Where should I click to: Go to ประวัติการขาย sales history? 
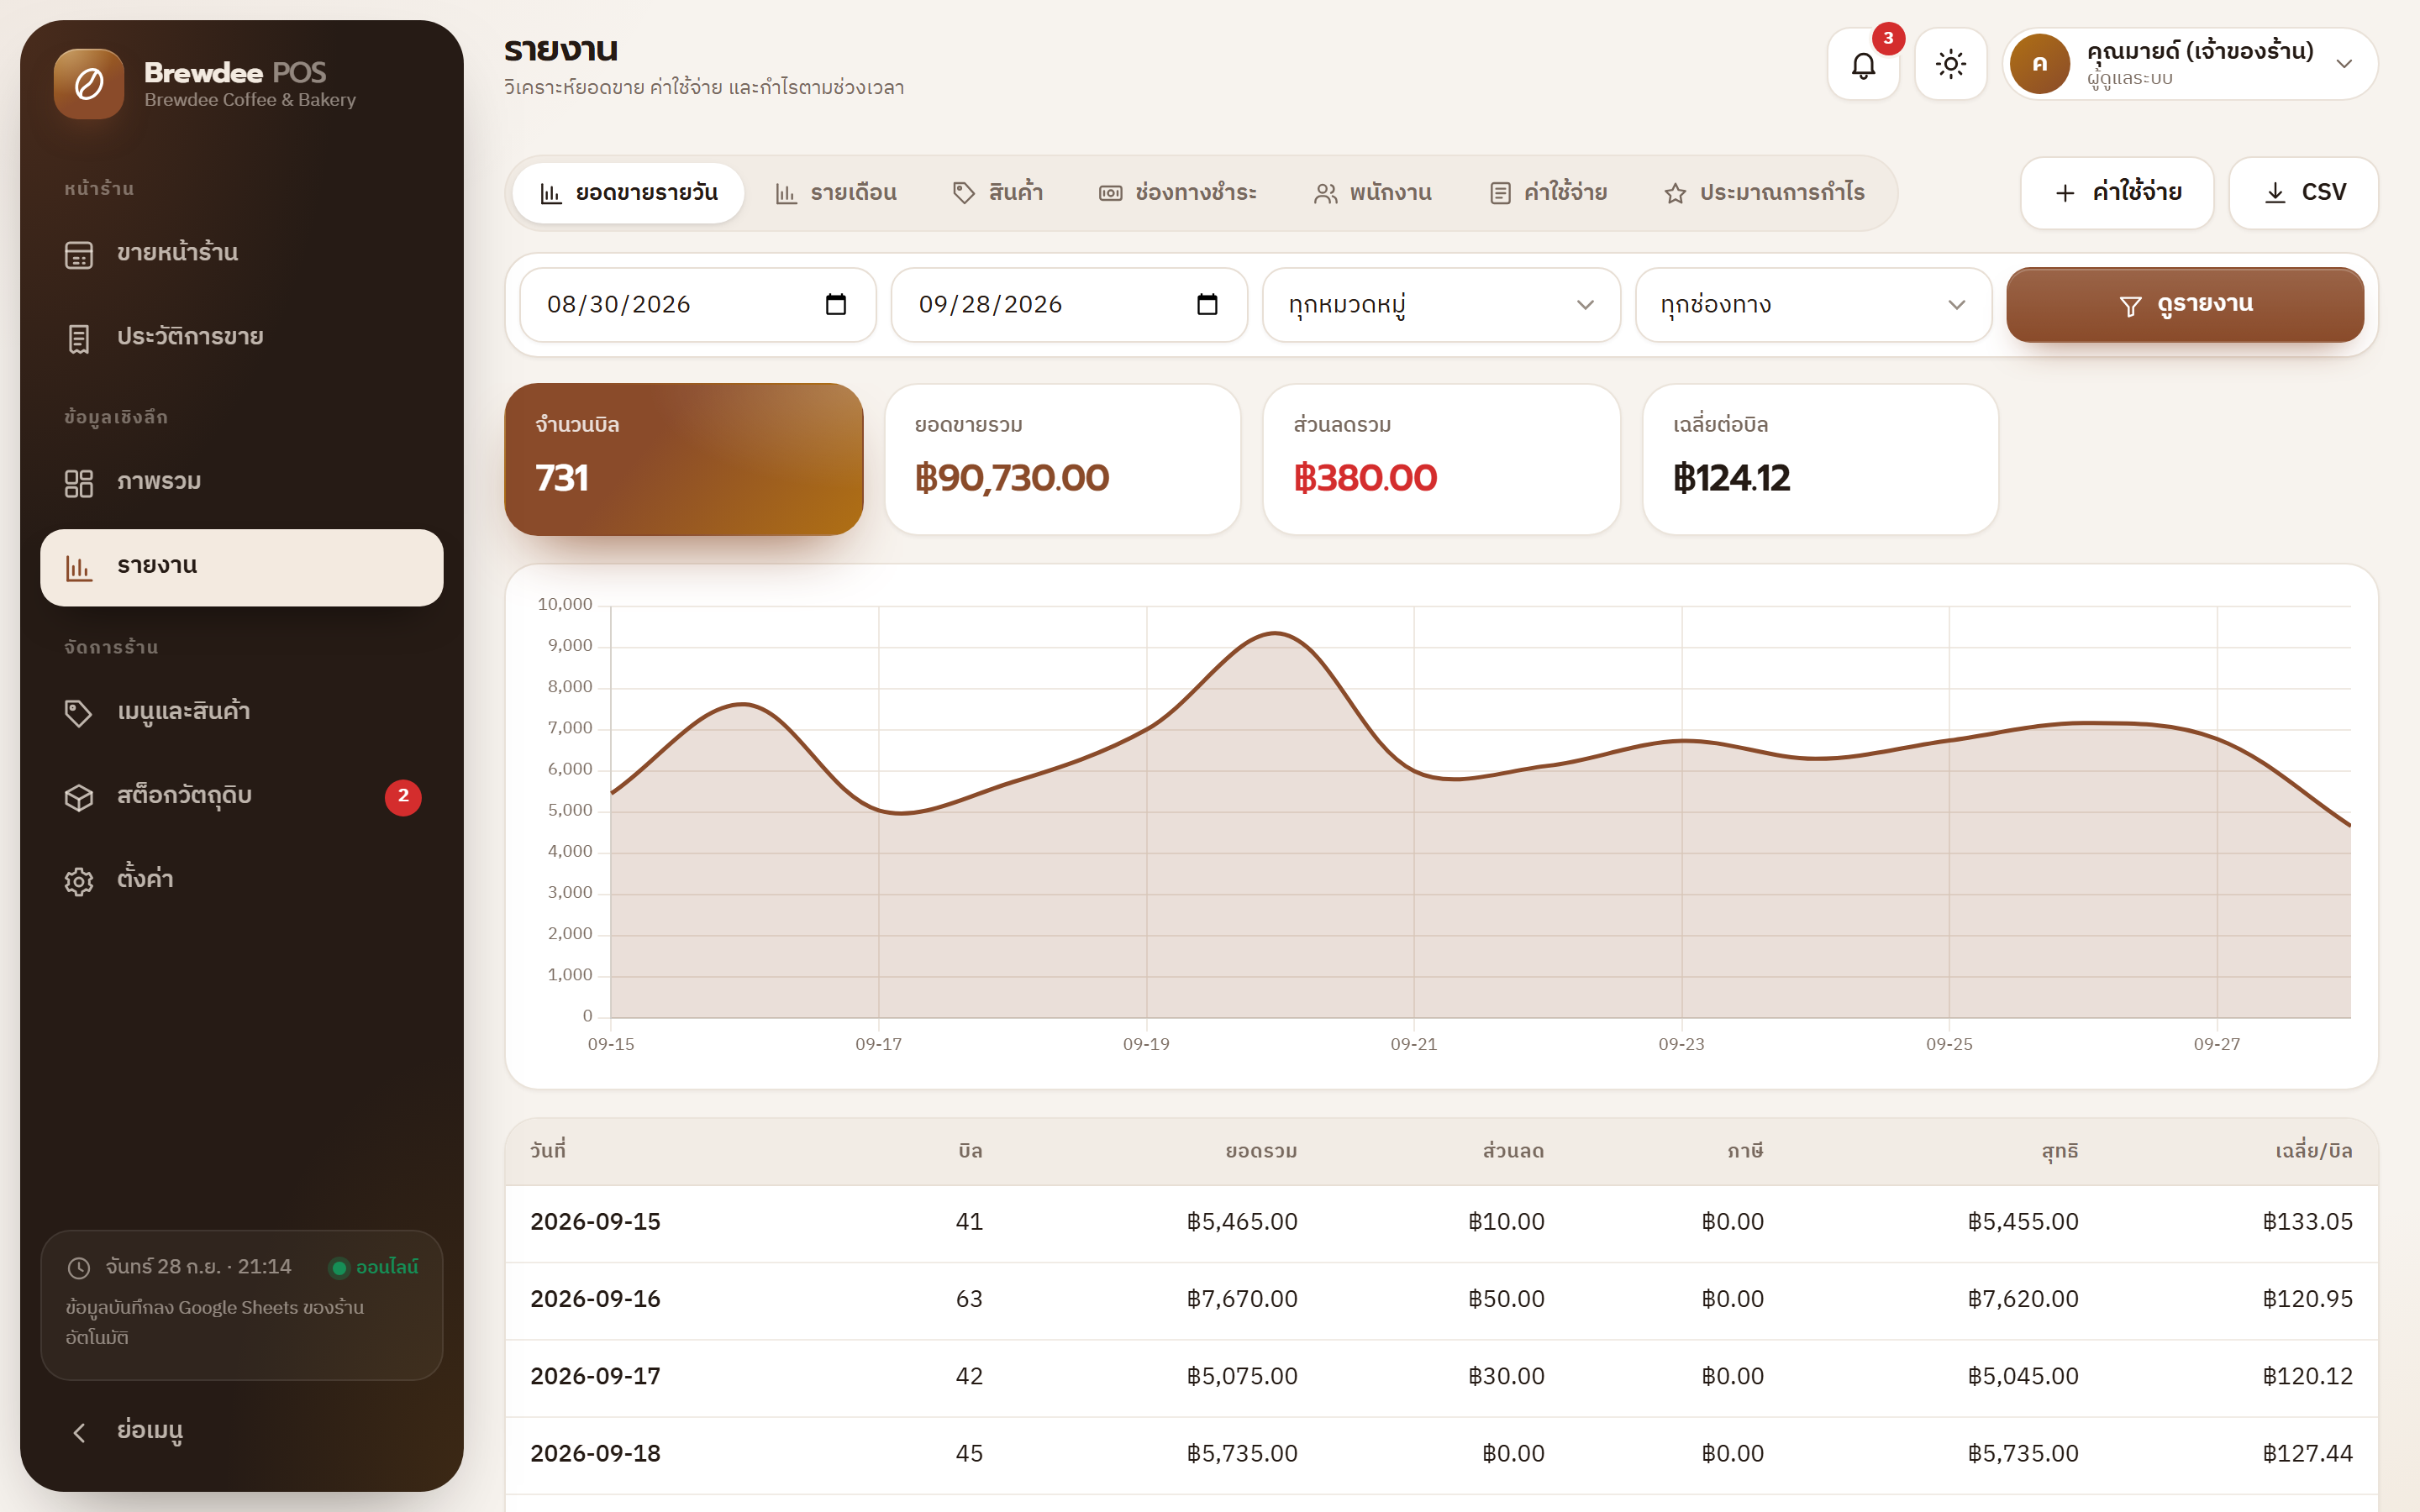[242, 338]
